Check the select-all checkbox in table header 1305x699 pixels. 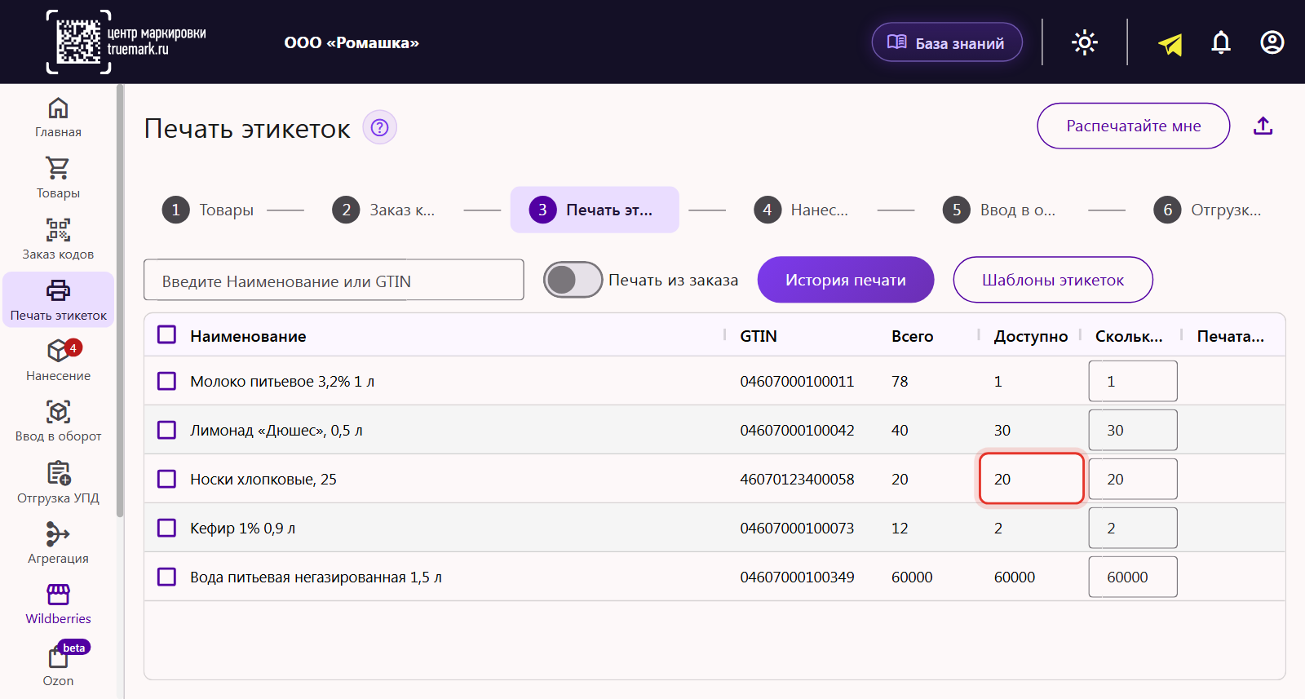tap(167, 335)
